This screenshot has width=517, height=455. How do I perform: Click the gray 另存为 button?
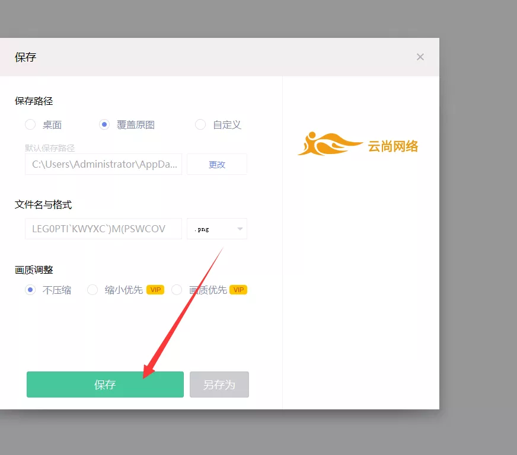219,384
